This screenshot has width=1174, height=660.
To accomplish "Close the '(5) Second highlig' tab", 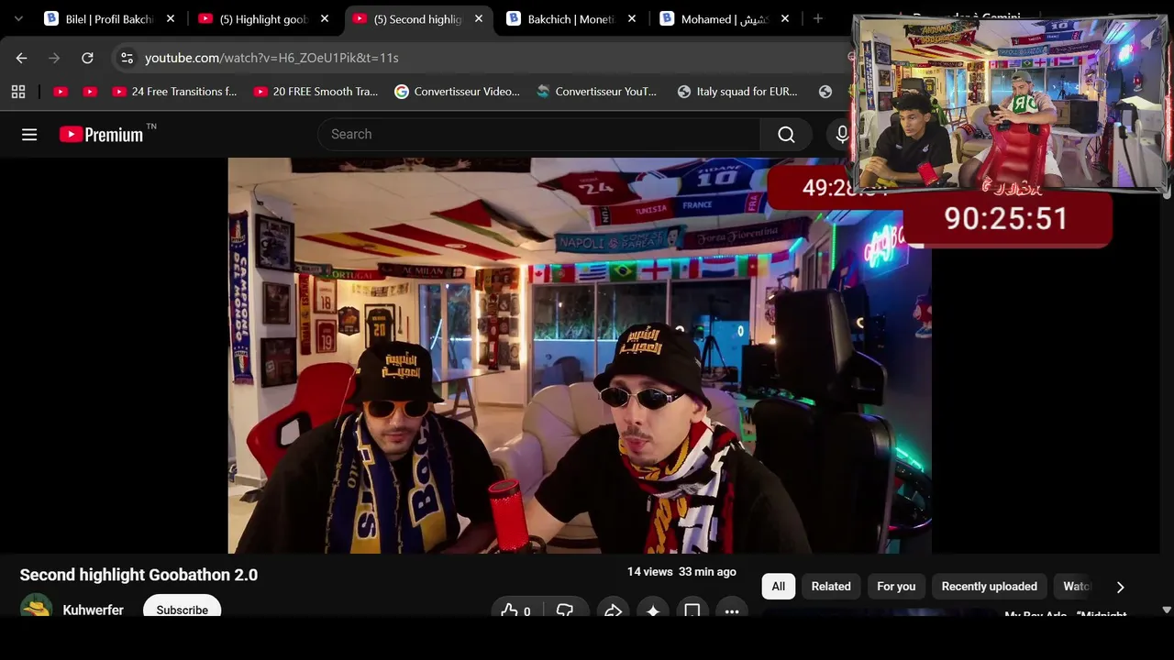I will coord(479,18).
